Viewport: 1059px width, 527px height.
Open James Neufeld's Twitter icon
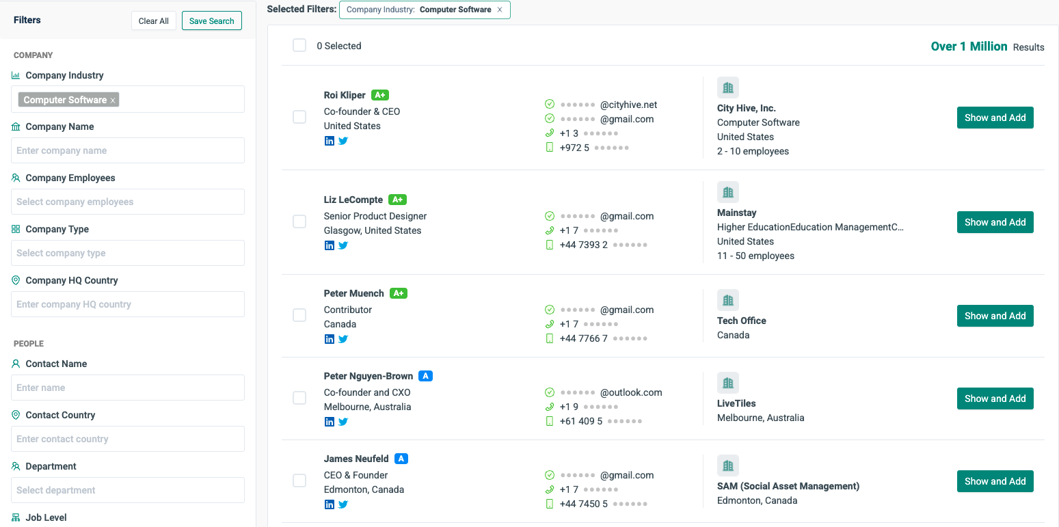pyautogui.click(x=343, y=504)
